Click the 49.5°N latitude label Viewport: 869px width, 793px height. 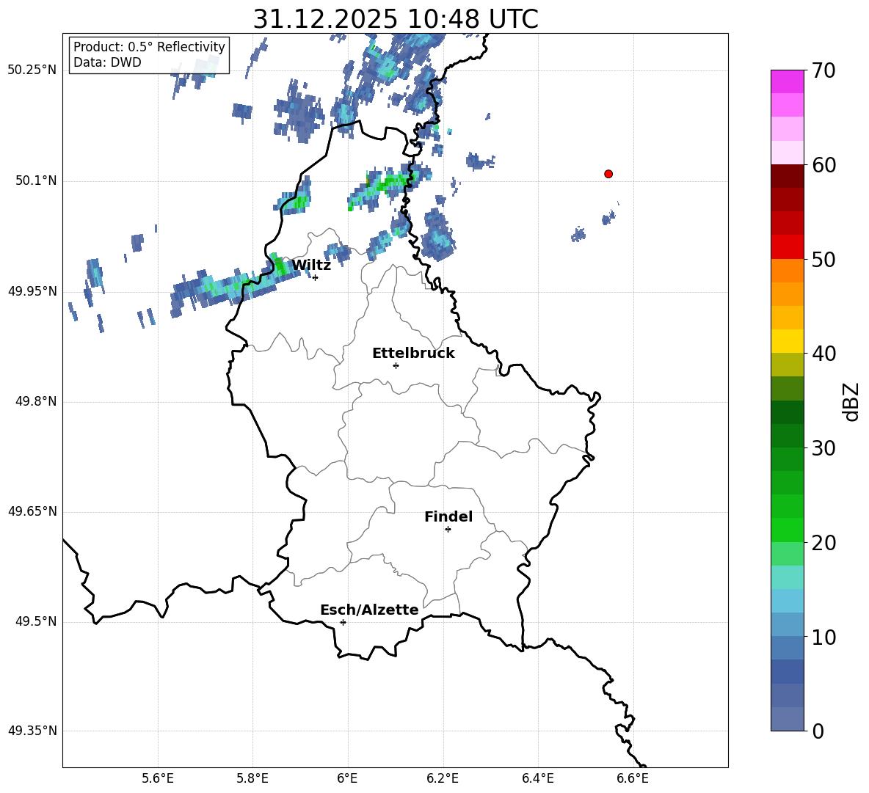(x=36, y=621)
